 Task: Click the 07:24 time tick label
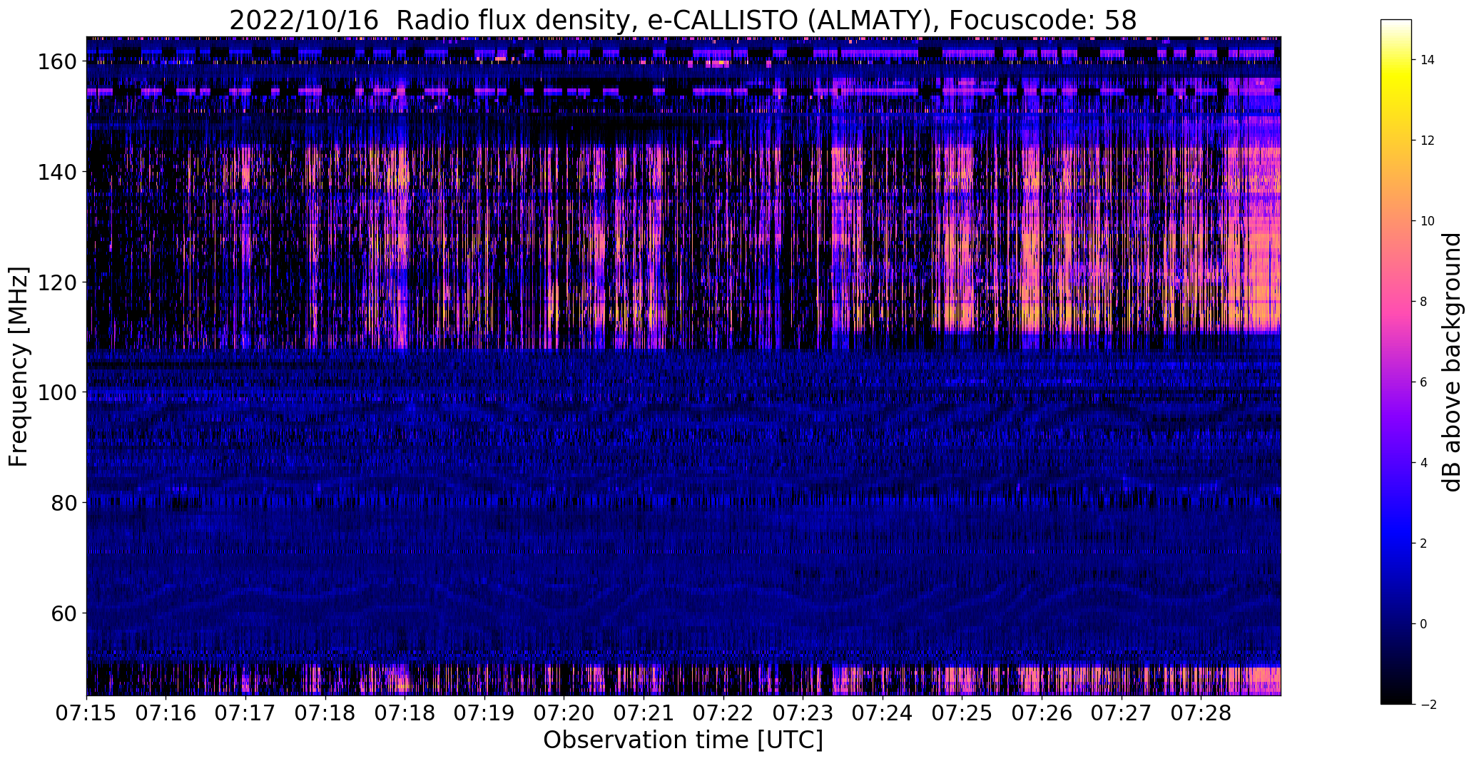tap(883, 713)
